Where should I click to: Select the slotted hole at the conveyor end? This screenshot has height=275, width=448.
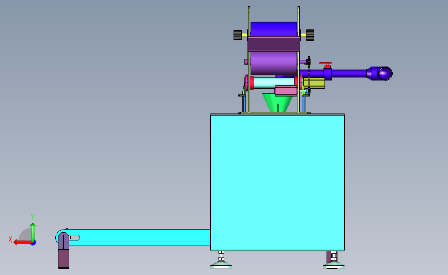point(74,237)
